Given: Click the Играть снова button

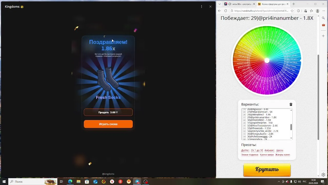Looking at the screenshot, I should [108, 124].
